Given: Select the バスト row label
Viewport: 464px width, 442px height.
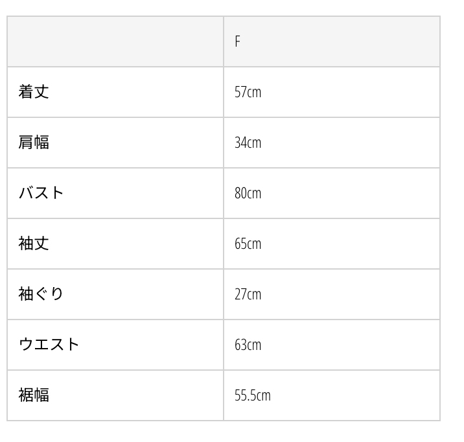Looking at the screenshot, I should point(41,193).
